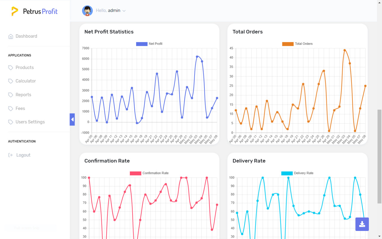
Task: Click the Petrus Profit logo
Action: point(34,11)
